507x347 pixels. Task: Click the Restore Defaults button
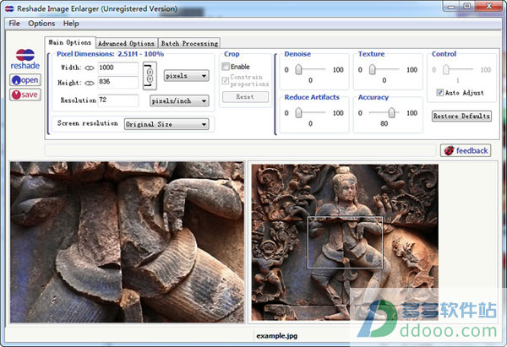(x=461, y=116)
